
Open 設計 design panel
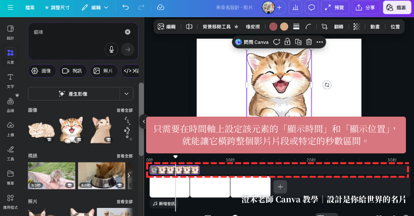click(x=10, y=33)
